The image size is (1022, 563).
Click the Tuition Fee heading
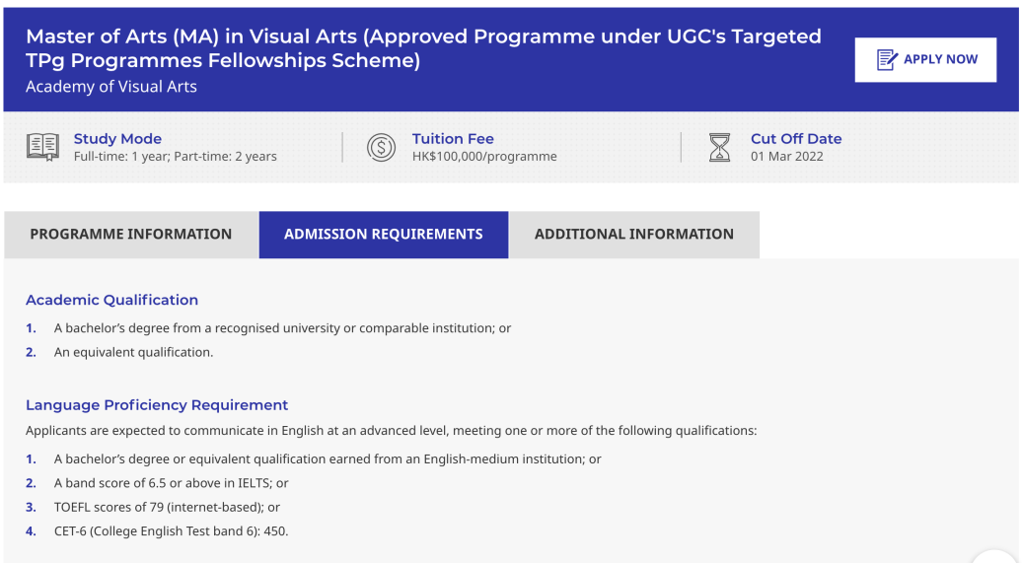click(453, 139)
